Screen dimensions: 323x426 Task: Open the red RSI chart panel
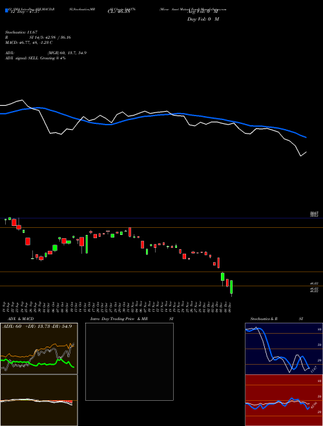pyautogui.click(x=284, y=400)
